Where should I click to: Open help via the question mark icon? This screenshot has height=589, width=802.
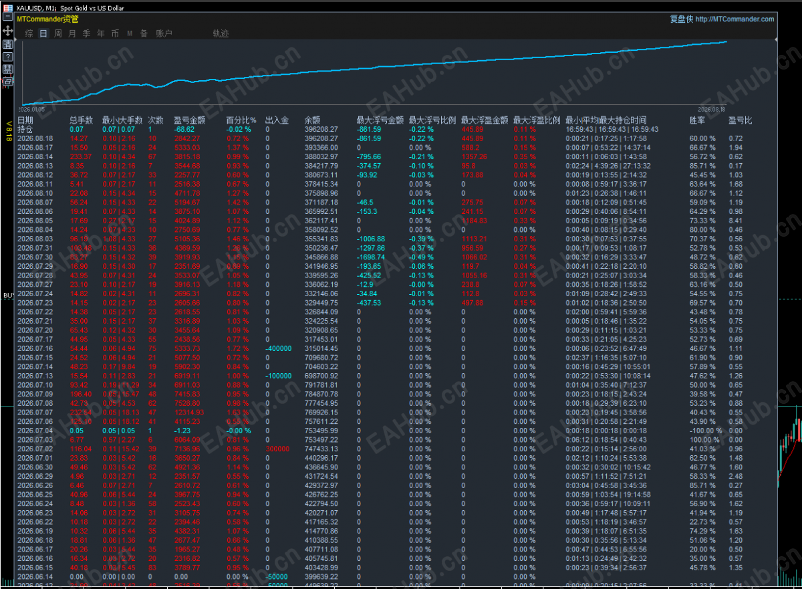coord(8,56)
